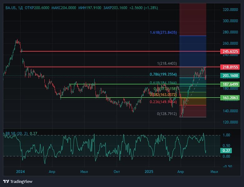Click the 0.786(199.2554) Fibonacci level label

click(163, 74)
